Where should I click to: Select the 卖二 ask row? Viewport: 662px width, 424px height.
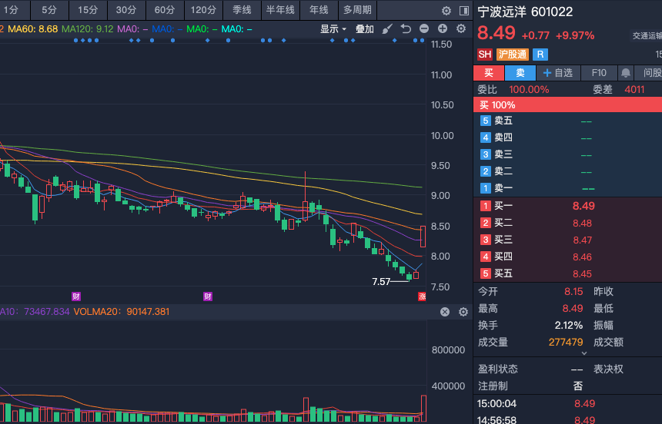[x=567, y=171]
